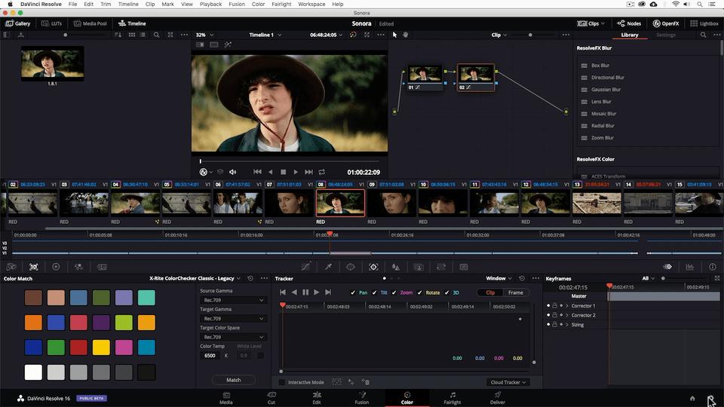Screen dimensions: 724x407
Task: Open the Power Window palette
Action: pyautogui.click(x=351, y=267)
